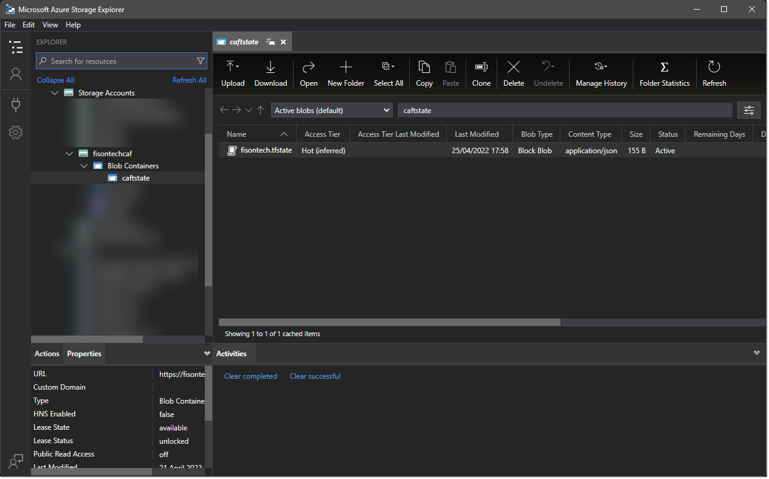Sort by the Blob Type column header

point(537,134)
